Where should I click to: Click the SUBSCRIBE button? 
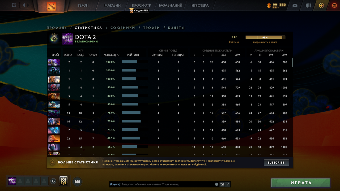tap(276, 162)
